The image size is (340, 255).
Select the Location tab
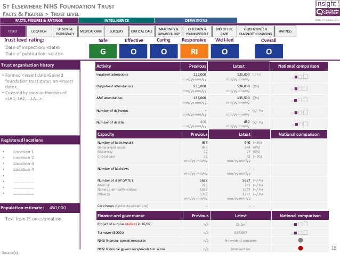[x=39, y=31]
